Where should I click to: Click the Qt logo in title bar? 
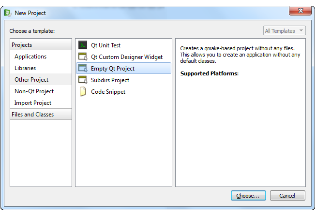[8, 13]
